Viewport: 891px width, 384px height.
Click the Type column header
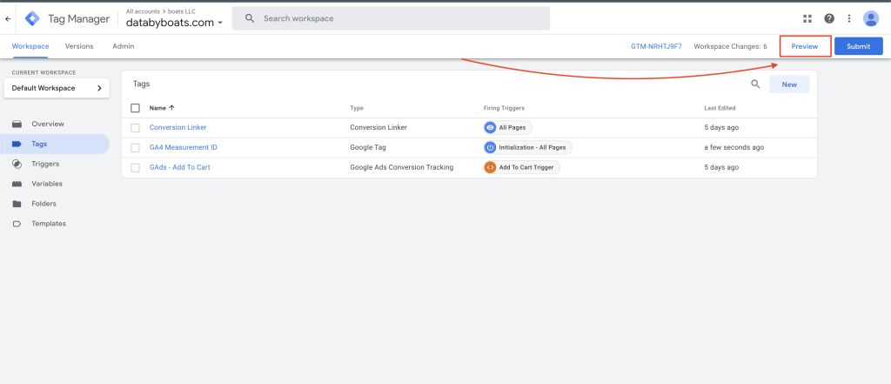click(x=356, y=107)
